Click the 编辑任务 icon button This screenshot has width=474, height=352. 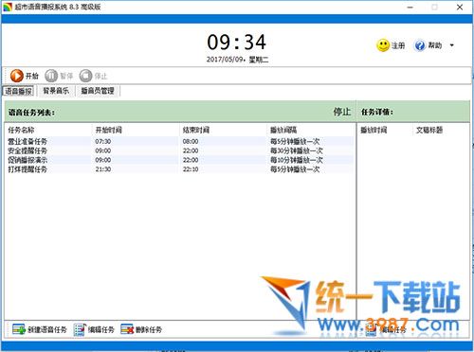94,329
